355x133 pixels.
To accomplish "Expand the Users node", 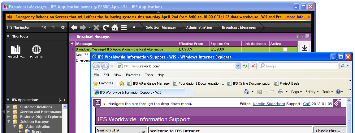I will point(20,131).
